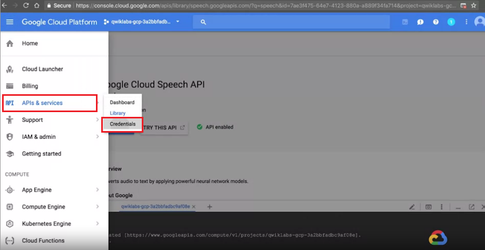The width and height of the screenshot is (485, 250).
Task: Bookmark page with the star icon
Action: point(473,5)
